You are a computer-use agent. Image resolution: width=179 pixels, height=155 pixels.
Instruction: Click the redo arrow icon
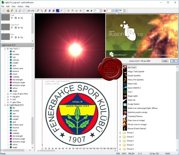tap(33, 11)
